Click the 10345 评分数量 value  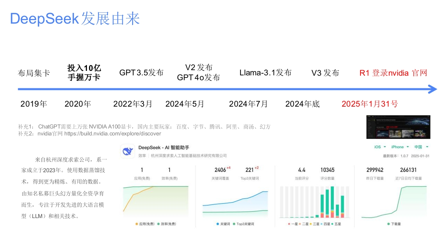pyautogui.click(x=327, y=170)
